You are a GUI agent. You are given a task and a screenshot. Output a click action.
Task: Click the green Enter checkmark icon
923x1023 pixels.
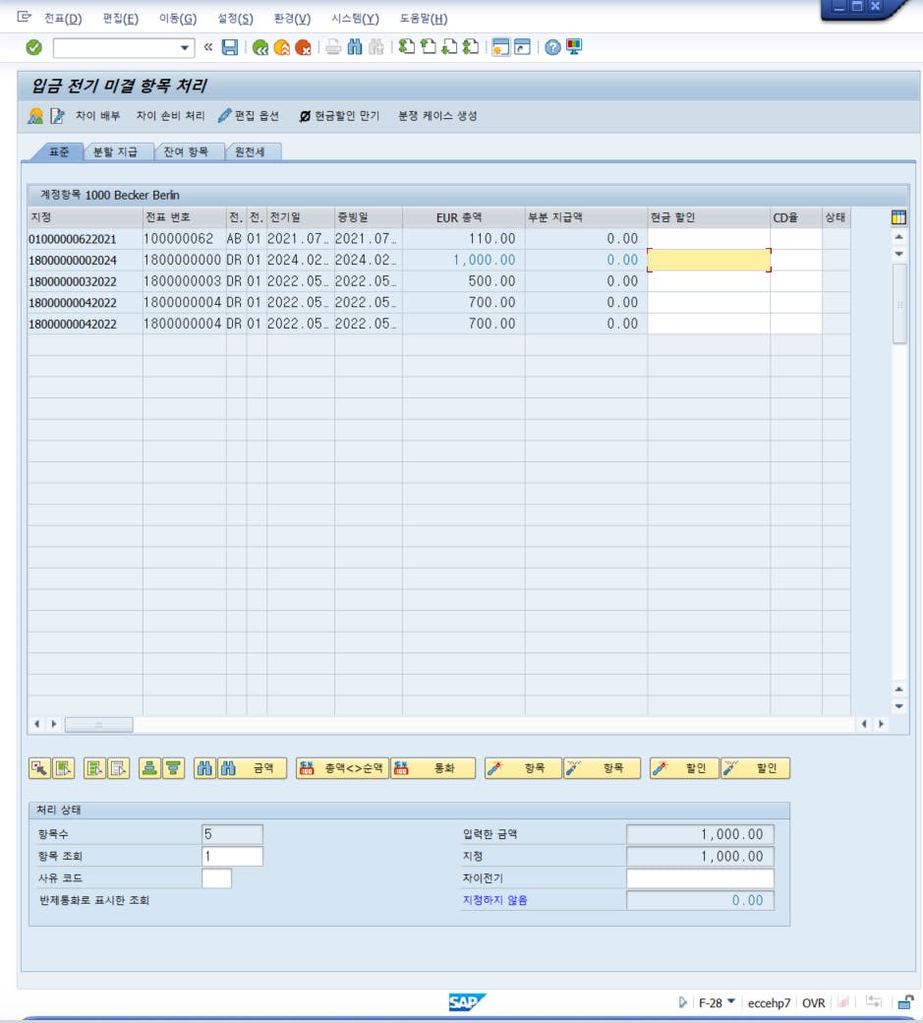tap(33, 47)
